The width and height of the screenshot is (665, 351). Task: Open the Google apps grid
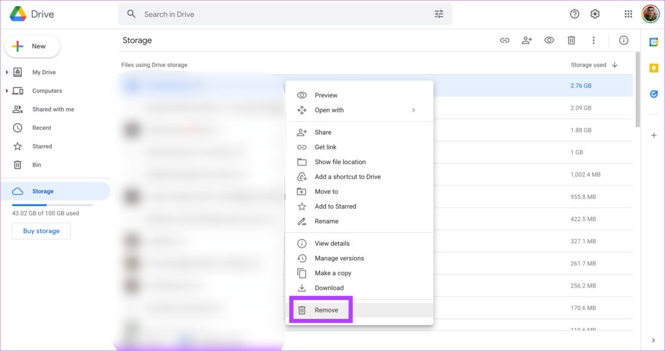click(x=628, y=14)
